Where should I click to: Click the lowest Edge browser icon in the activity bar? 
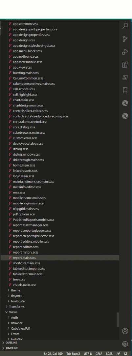pos(125,116)
